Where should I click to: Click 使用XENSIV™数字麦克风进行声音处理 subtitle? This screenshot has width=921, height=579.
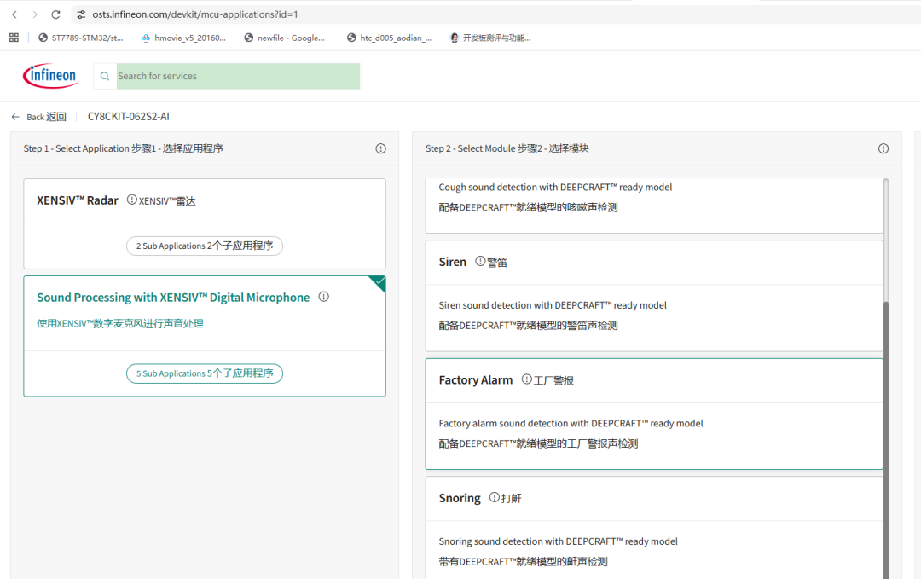120,323
